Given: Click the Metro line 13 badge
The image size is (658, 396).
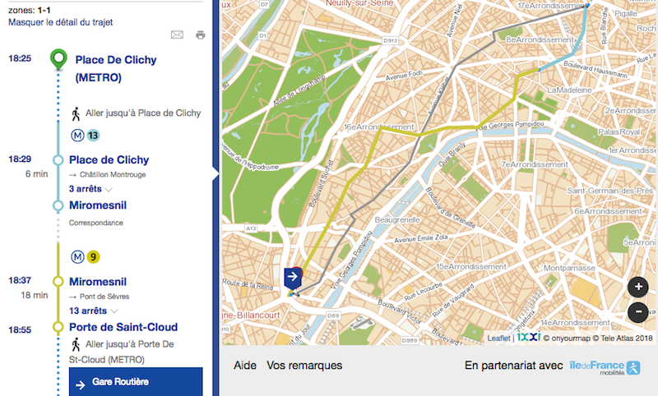Looking at the screenshot, I should [x=93, y=135].
